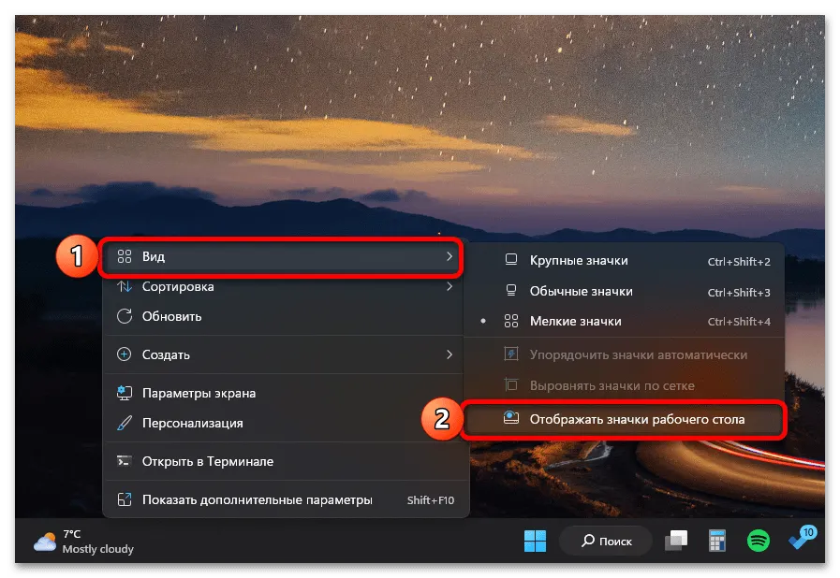840x578 pixels.
Task: Expand the Сортировка submenu chevron
Action: [449, 286]
